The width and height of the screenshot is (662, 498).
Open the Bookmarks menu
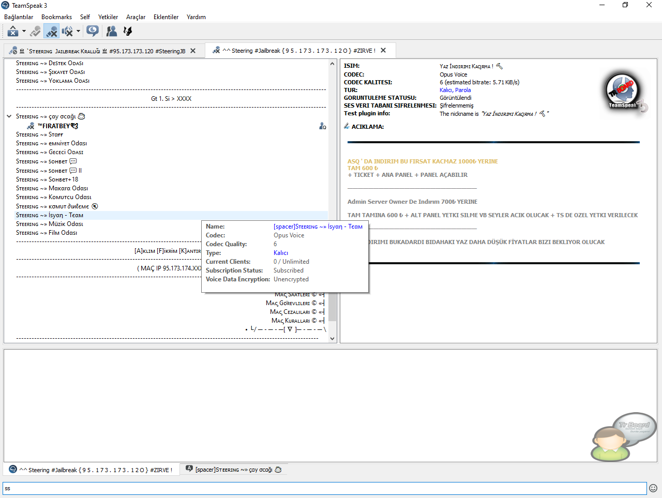coord(56,17)
